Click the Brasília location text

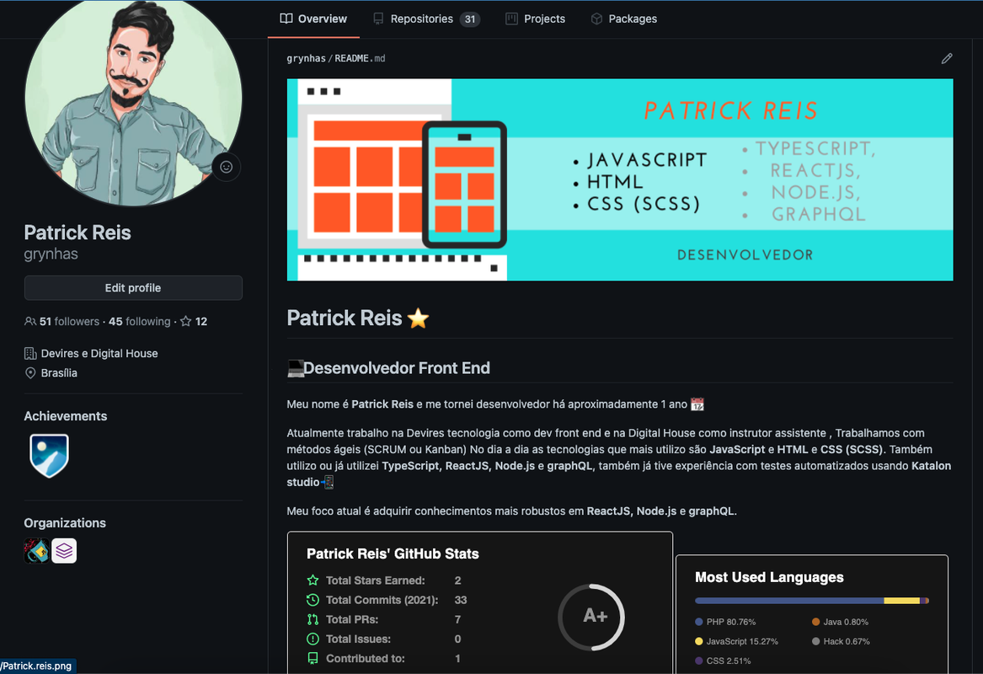[59, 373]
